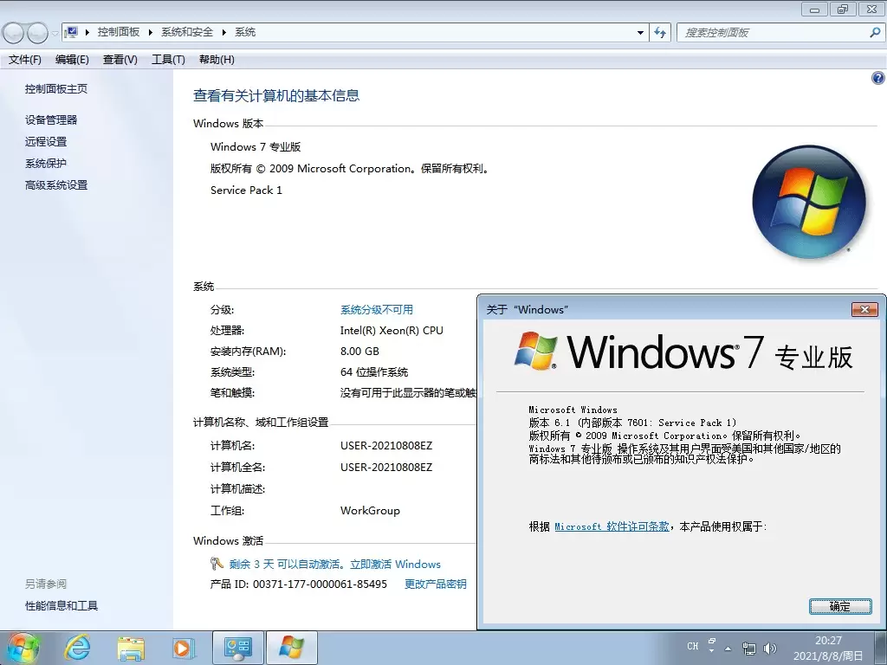Image resolution: width=887 pixels, height=665 pixels.
Task: Click the CH language indicator
Action: tap(692, 646)
